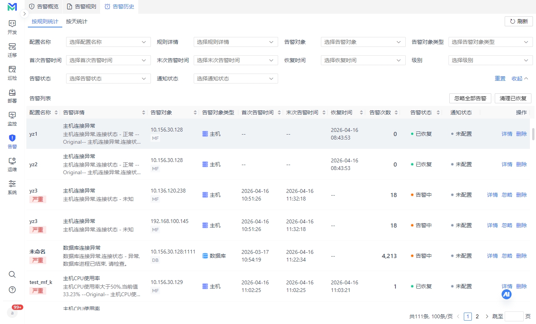Open the 迁移 sidebar icon

click(12, 50)
